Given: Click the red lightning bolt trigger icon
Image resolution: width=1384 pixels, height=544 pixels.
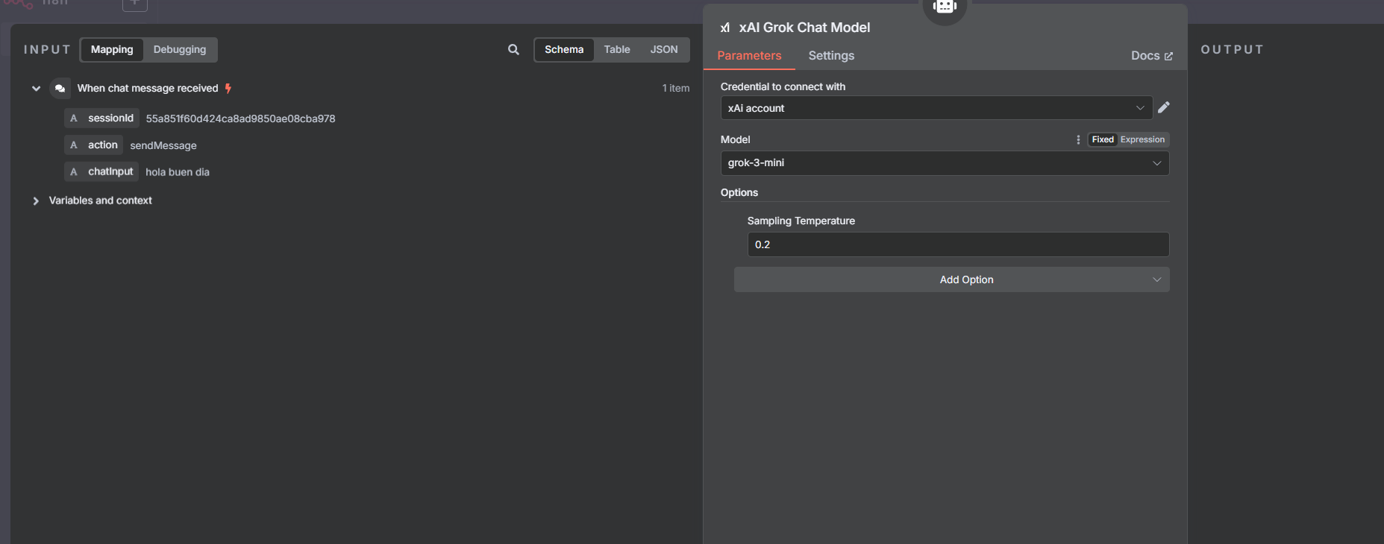Looking at the screenshot, I should [x=228, y=88].
